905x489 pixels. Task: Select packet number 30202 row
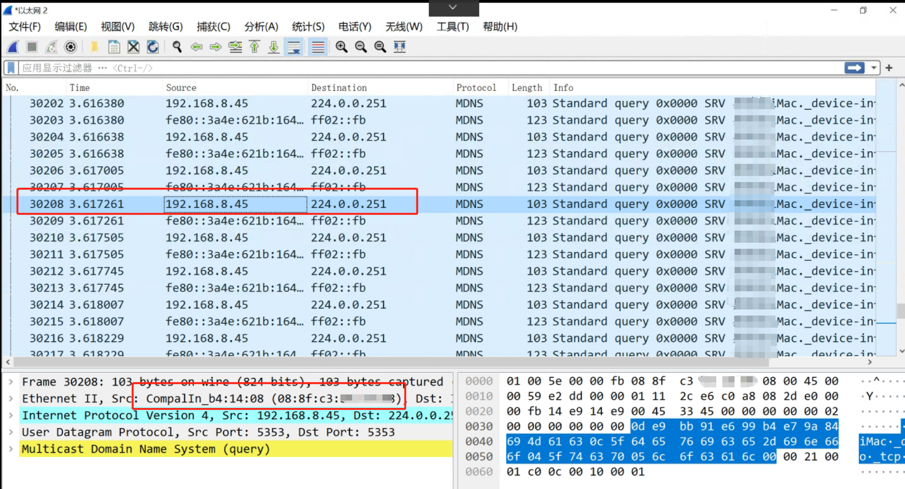tap(439, 103)
